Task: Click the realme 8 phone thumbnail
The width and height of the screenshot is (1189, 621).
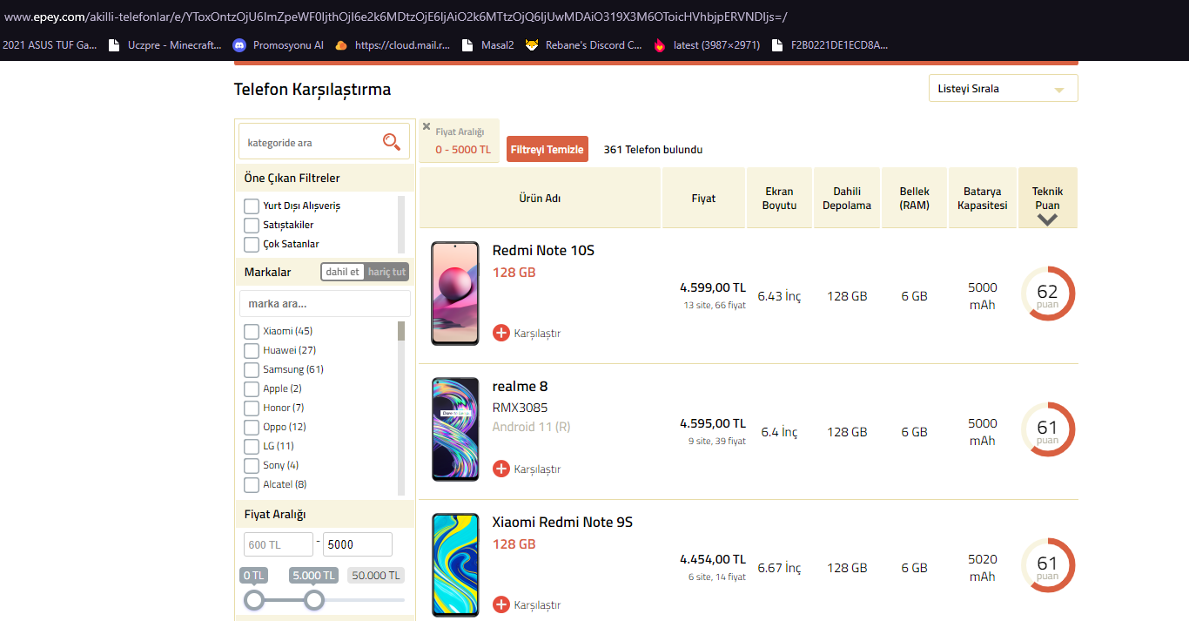Action: 455,429
